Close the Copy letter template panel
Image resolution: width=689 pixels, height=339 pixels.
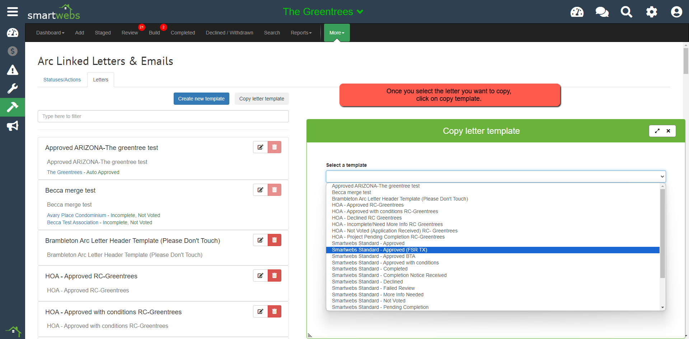pyautogui.click(x=668, y=131)
